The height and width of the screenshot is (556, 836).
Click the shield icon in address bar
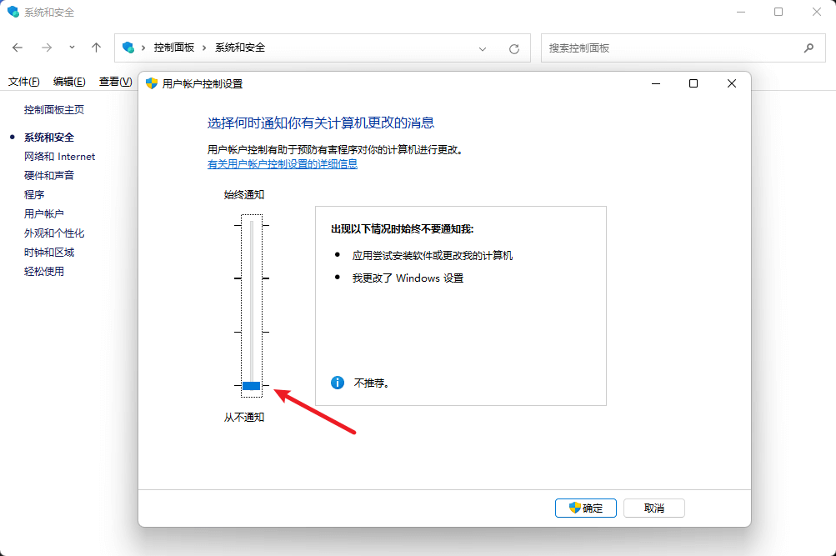128,48
